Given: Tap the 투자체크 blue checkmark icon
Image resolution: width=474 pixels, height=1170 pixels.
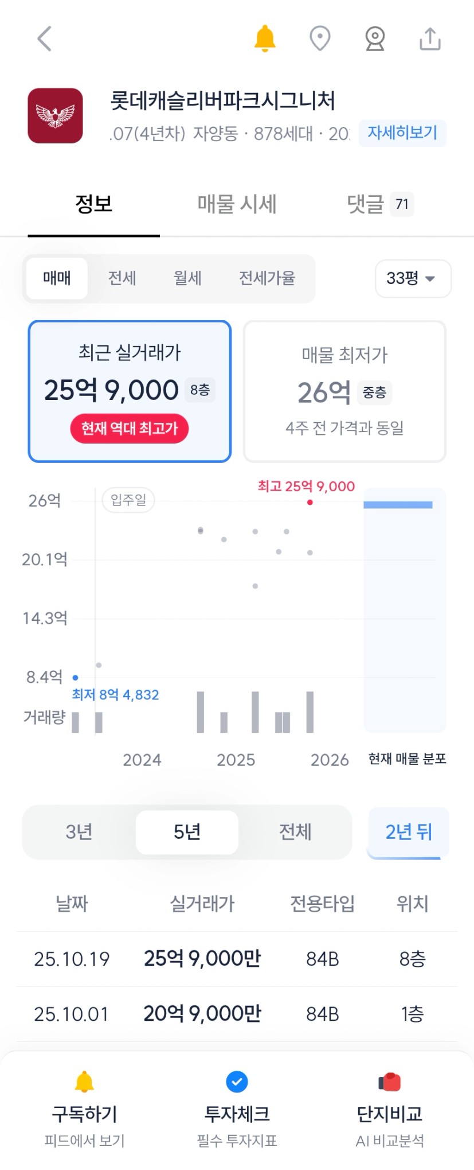Looking at the screenshot, I should coord(237,1082).
